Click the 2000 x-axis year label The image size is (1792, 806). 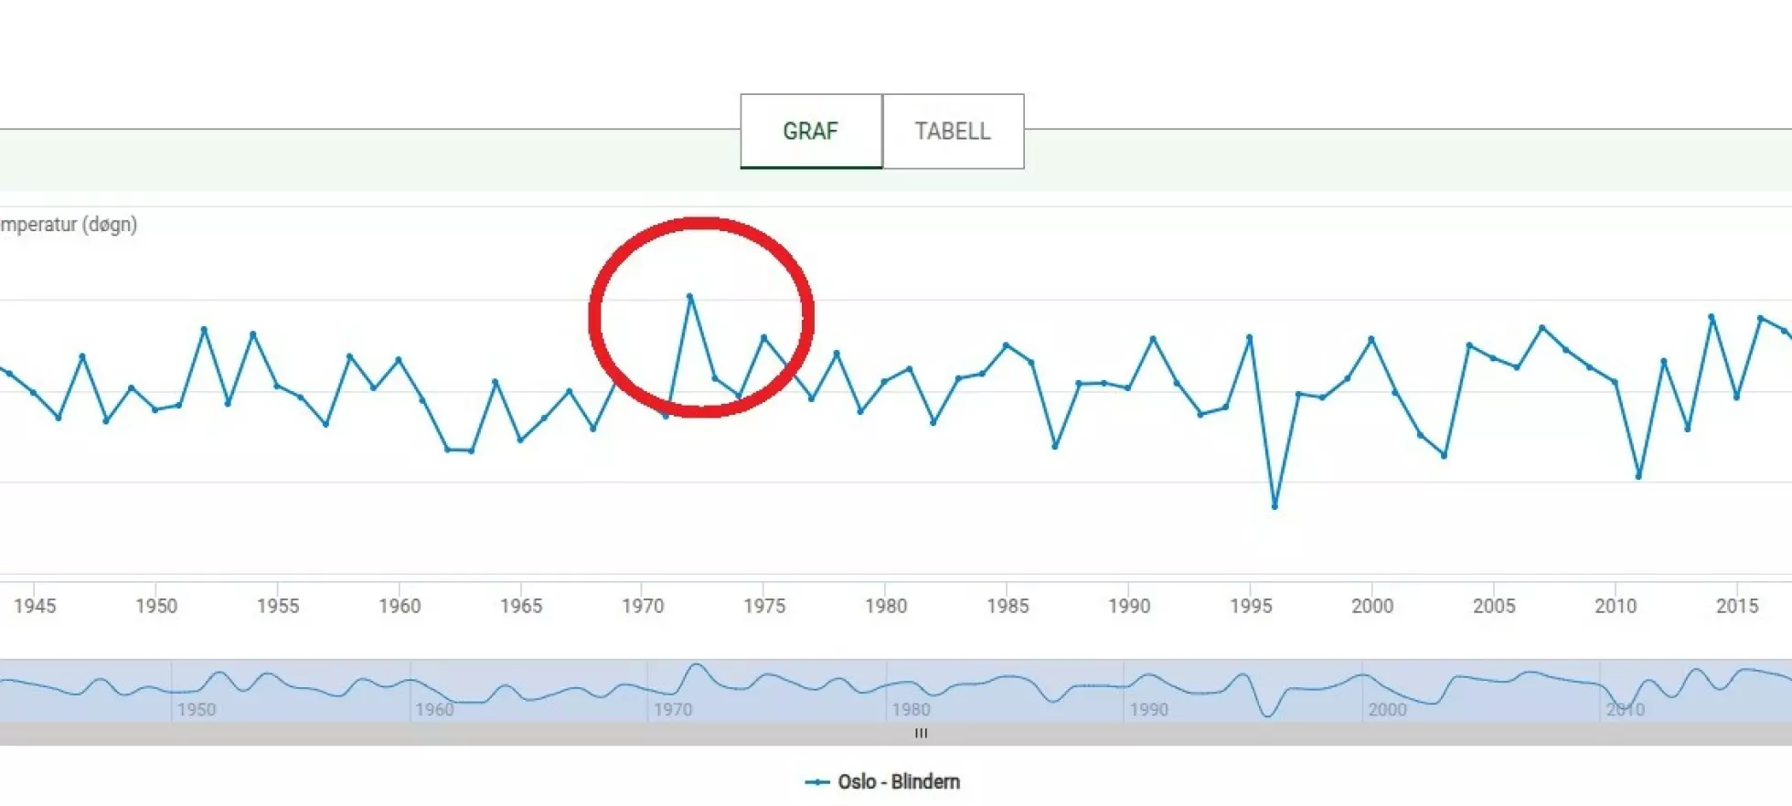point(1372,606)
